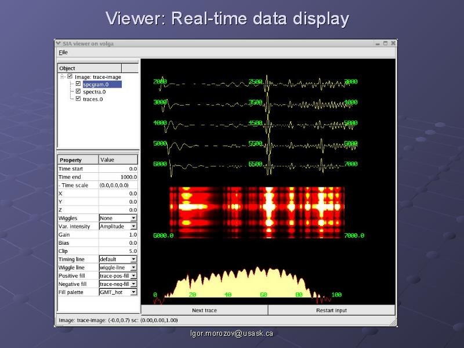Edit the Time end value field
The height and width of the screenshot is (348, 464).
[x=118, y=177]
